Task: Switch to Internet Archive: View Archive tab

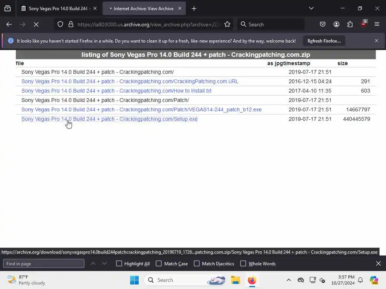Action: [x=144, y=9]
